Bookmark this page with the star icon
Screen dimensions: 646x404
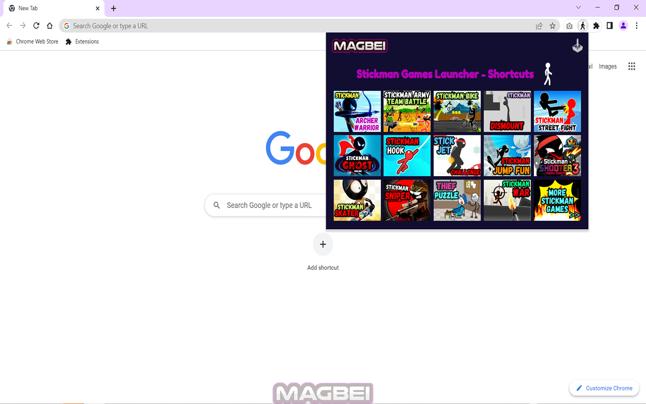pyautogui.click(x=552, y=25)
